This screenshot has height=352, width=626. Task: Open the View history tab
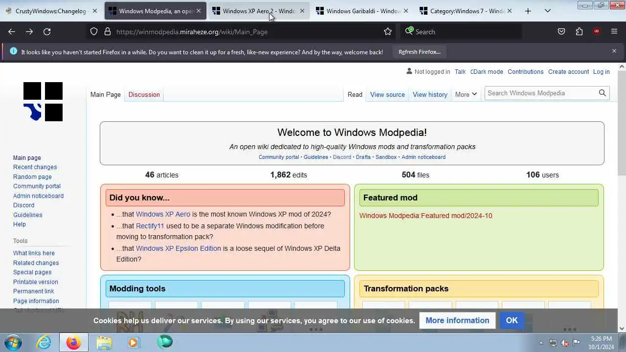pyautogui.click(x=430, y=94)
